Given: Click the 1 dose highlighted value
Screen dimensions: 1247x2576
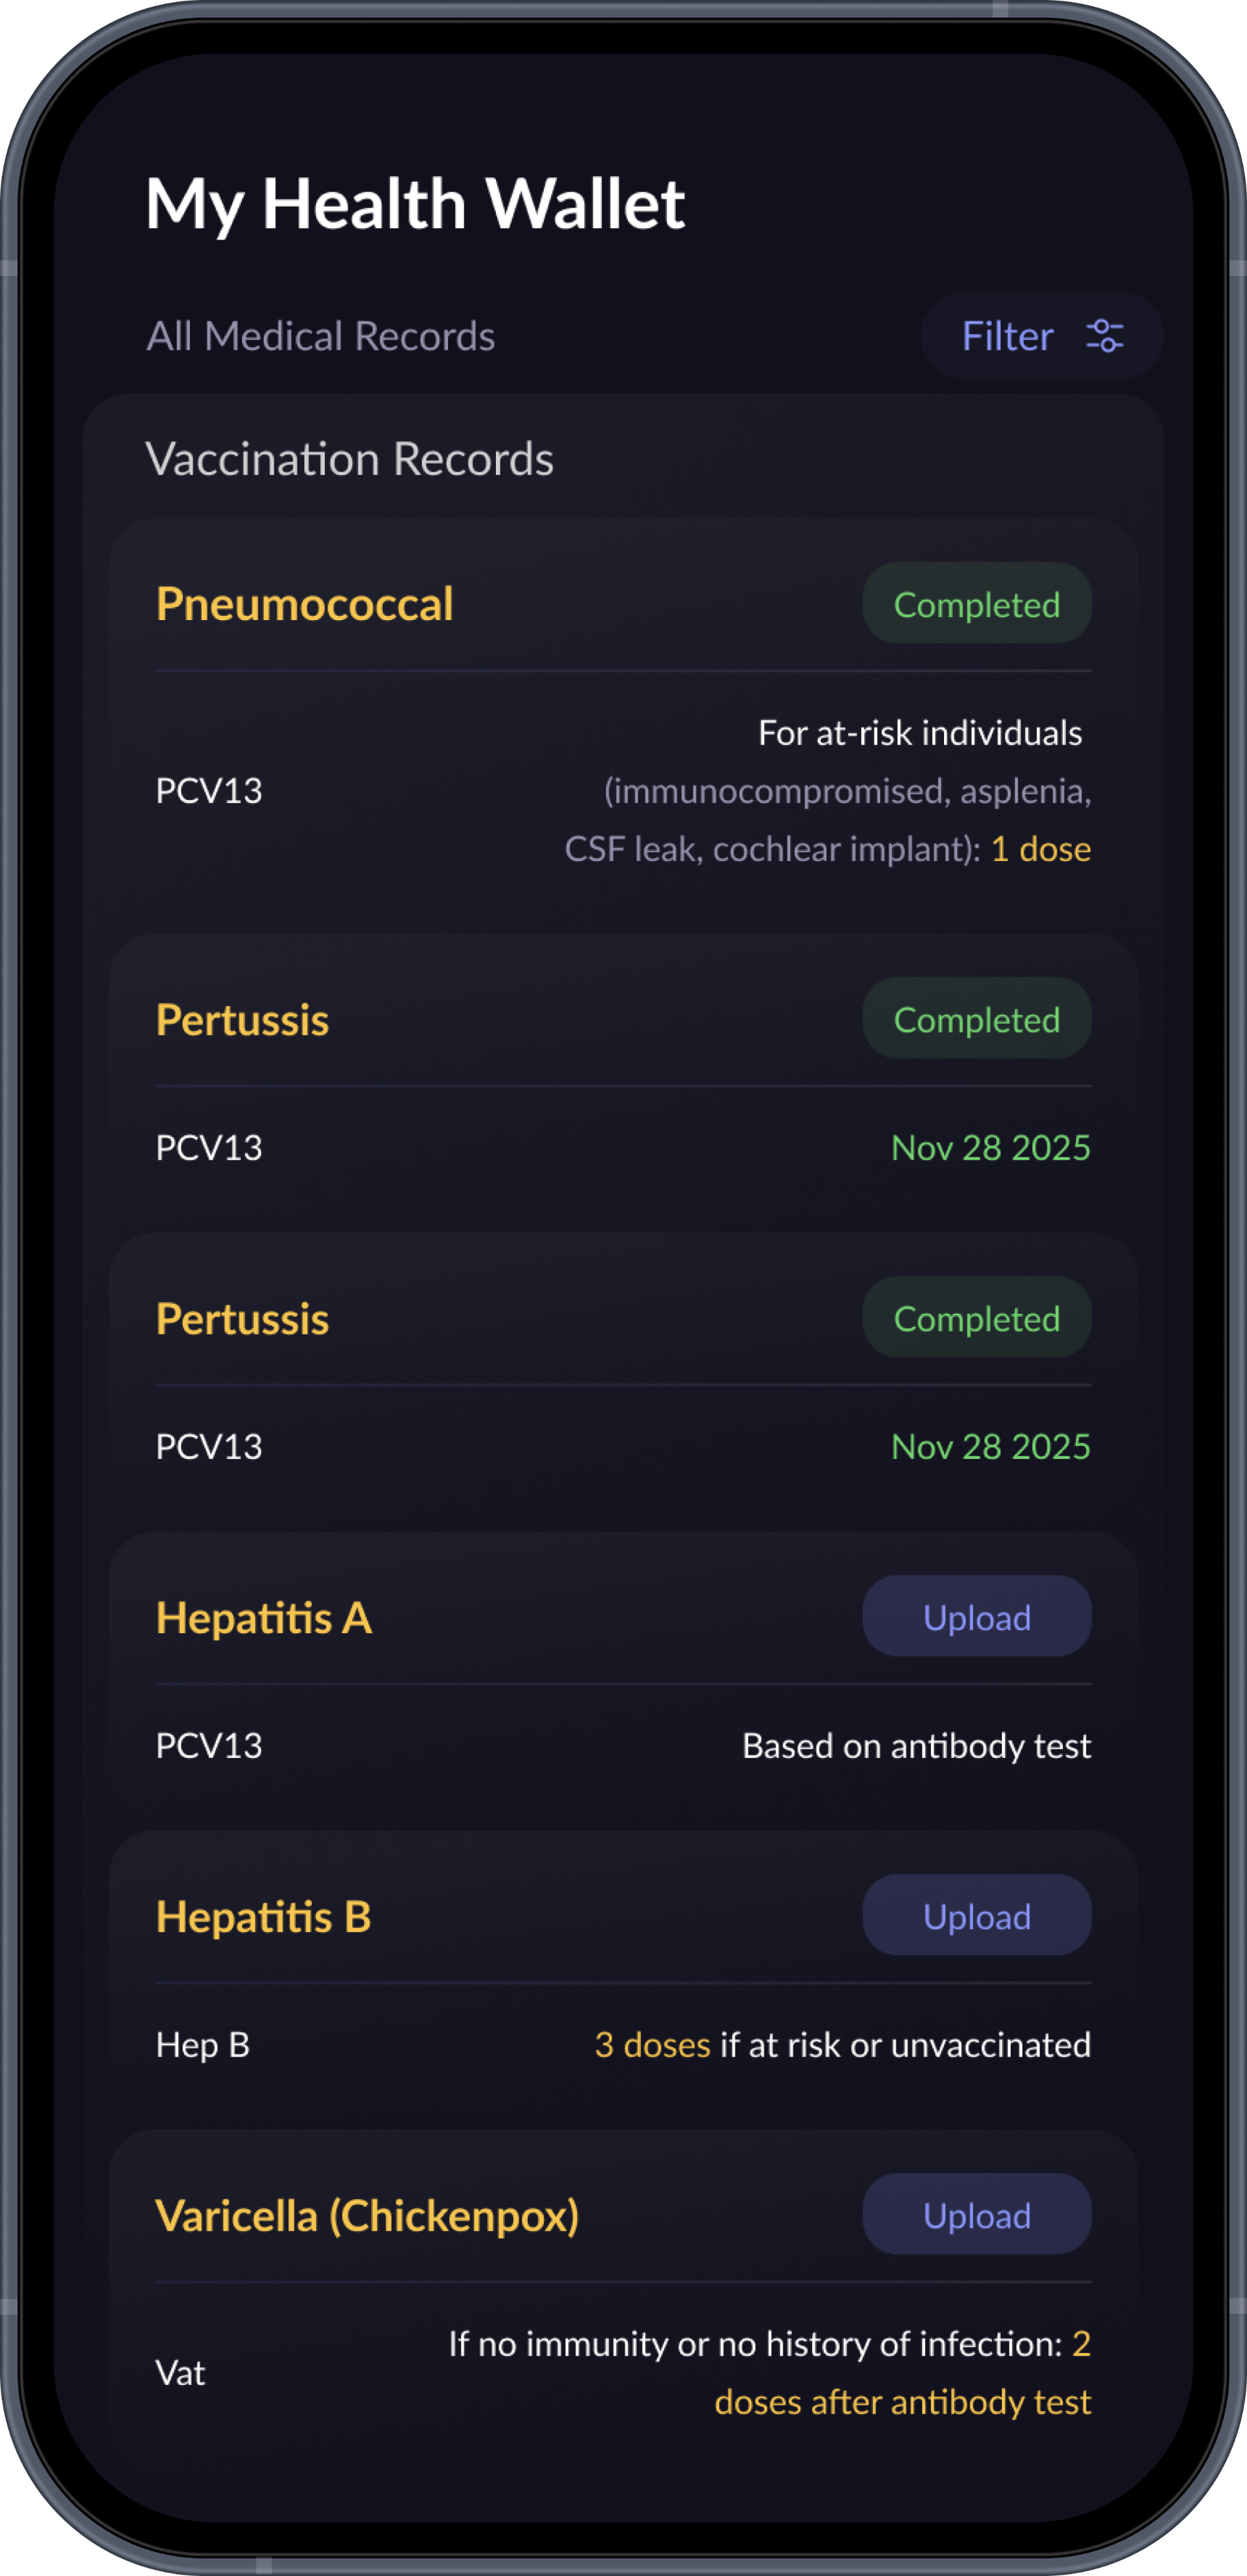Looking at the screenshot, I should click(1040, 848).
